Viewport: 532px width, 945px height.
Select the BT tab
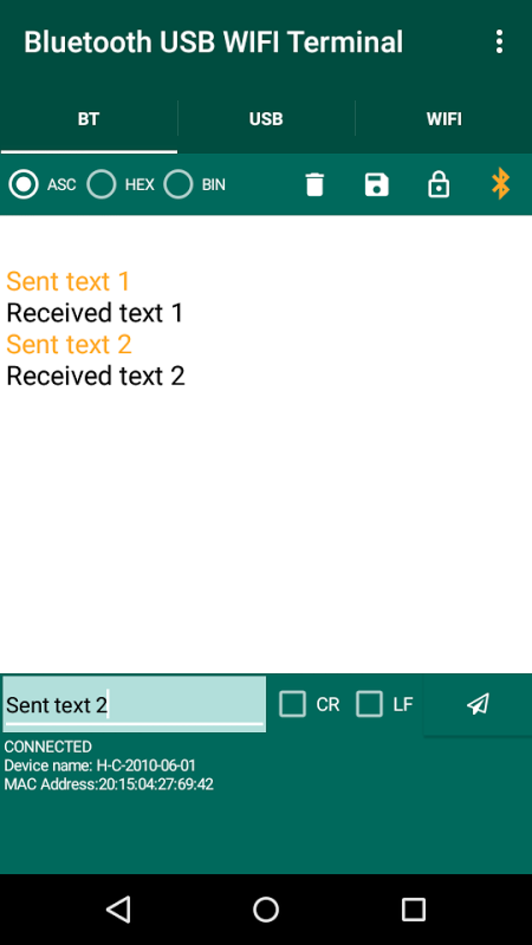coord(89,119)
